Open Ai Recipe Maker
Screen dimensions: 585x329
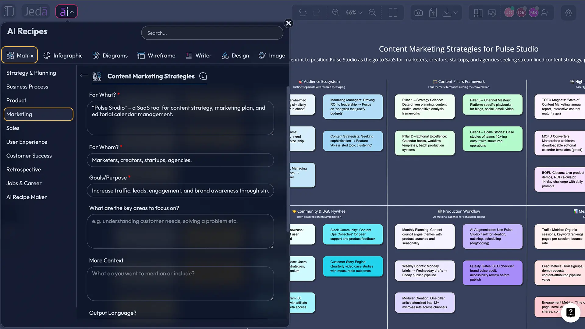point(27,197)
